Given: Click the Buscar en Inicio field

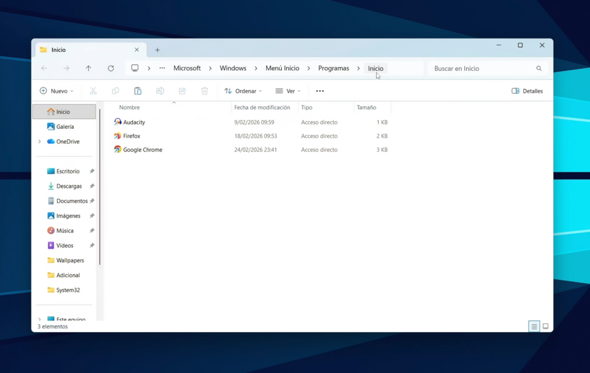Looking at the screenshot, I should pyautogui.click(x=481, y=68).
